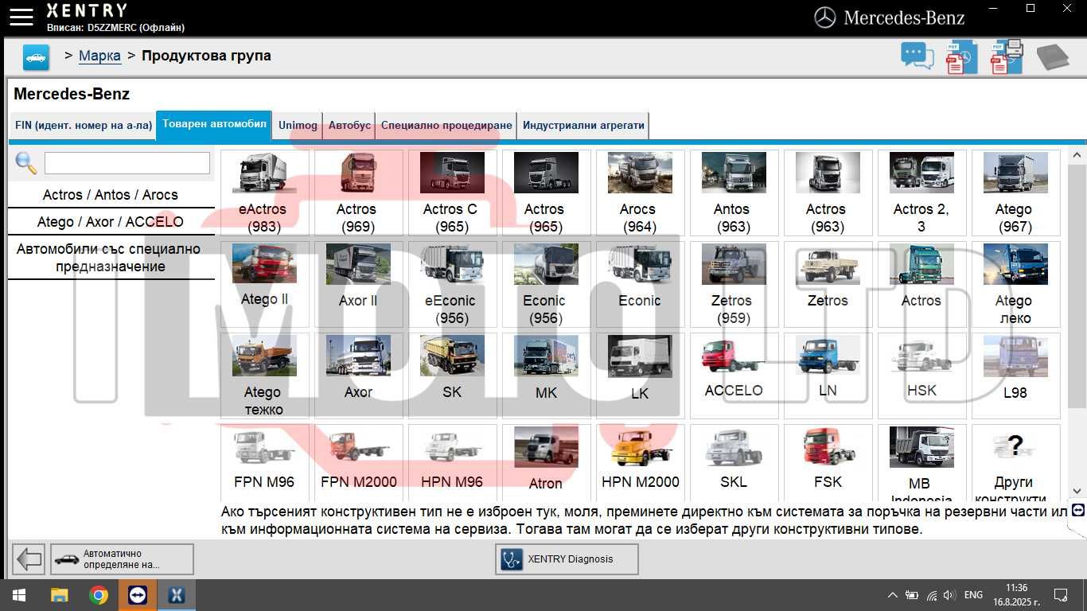Open the PDF with clock icon

[x=961, y=57]
